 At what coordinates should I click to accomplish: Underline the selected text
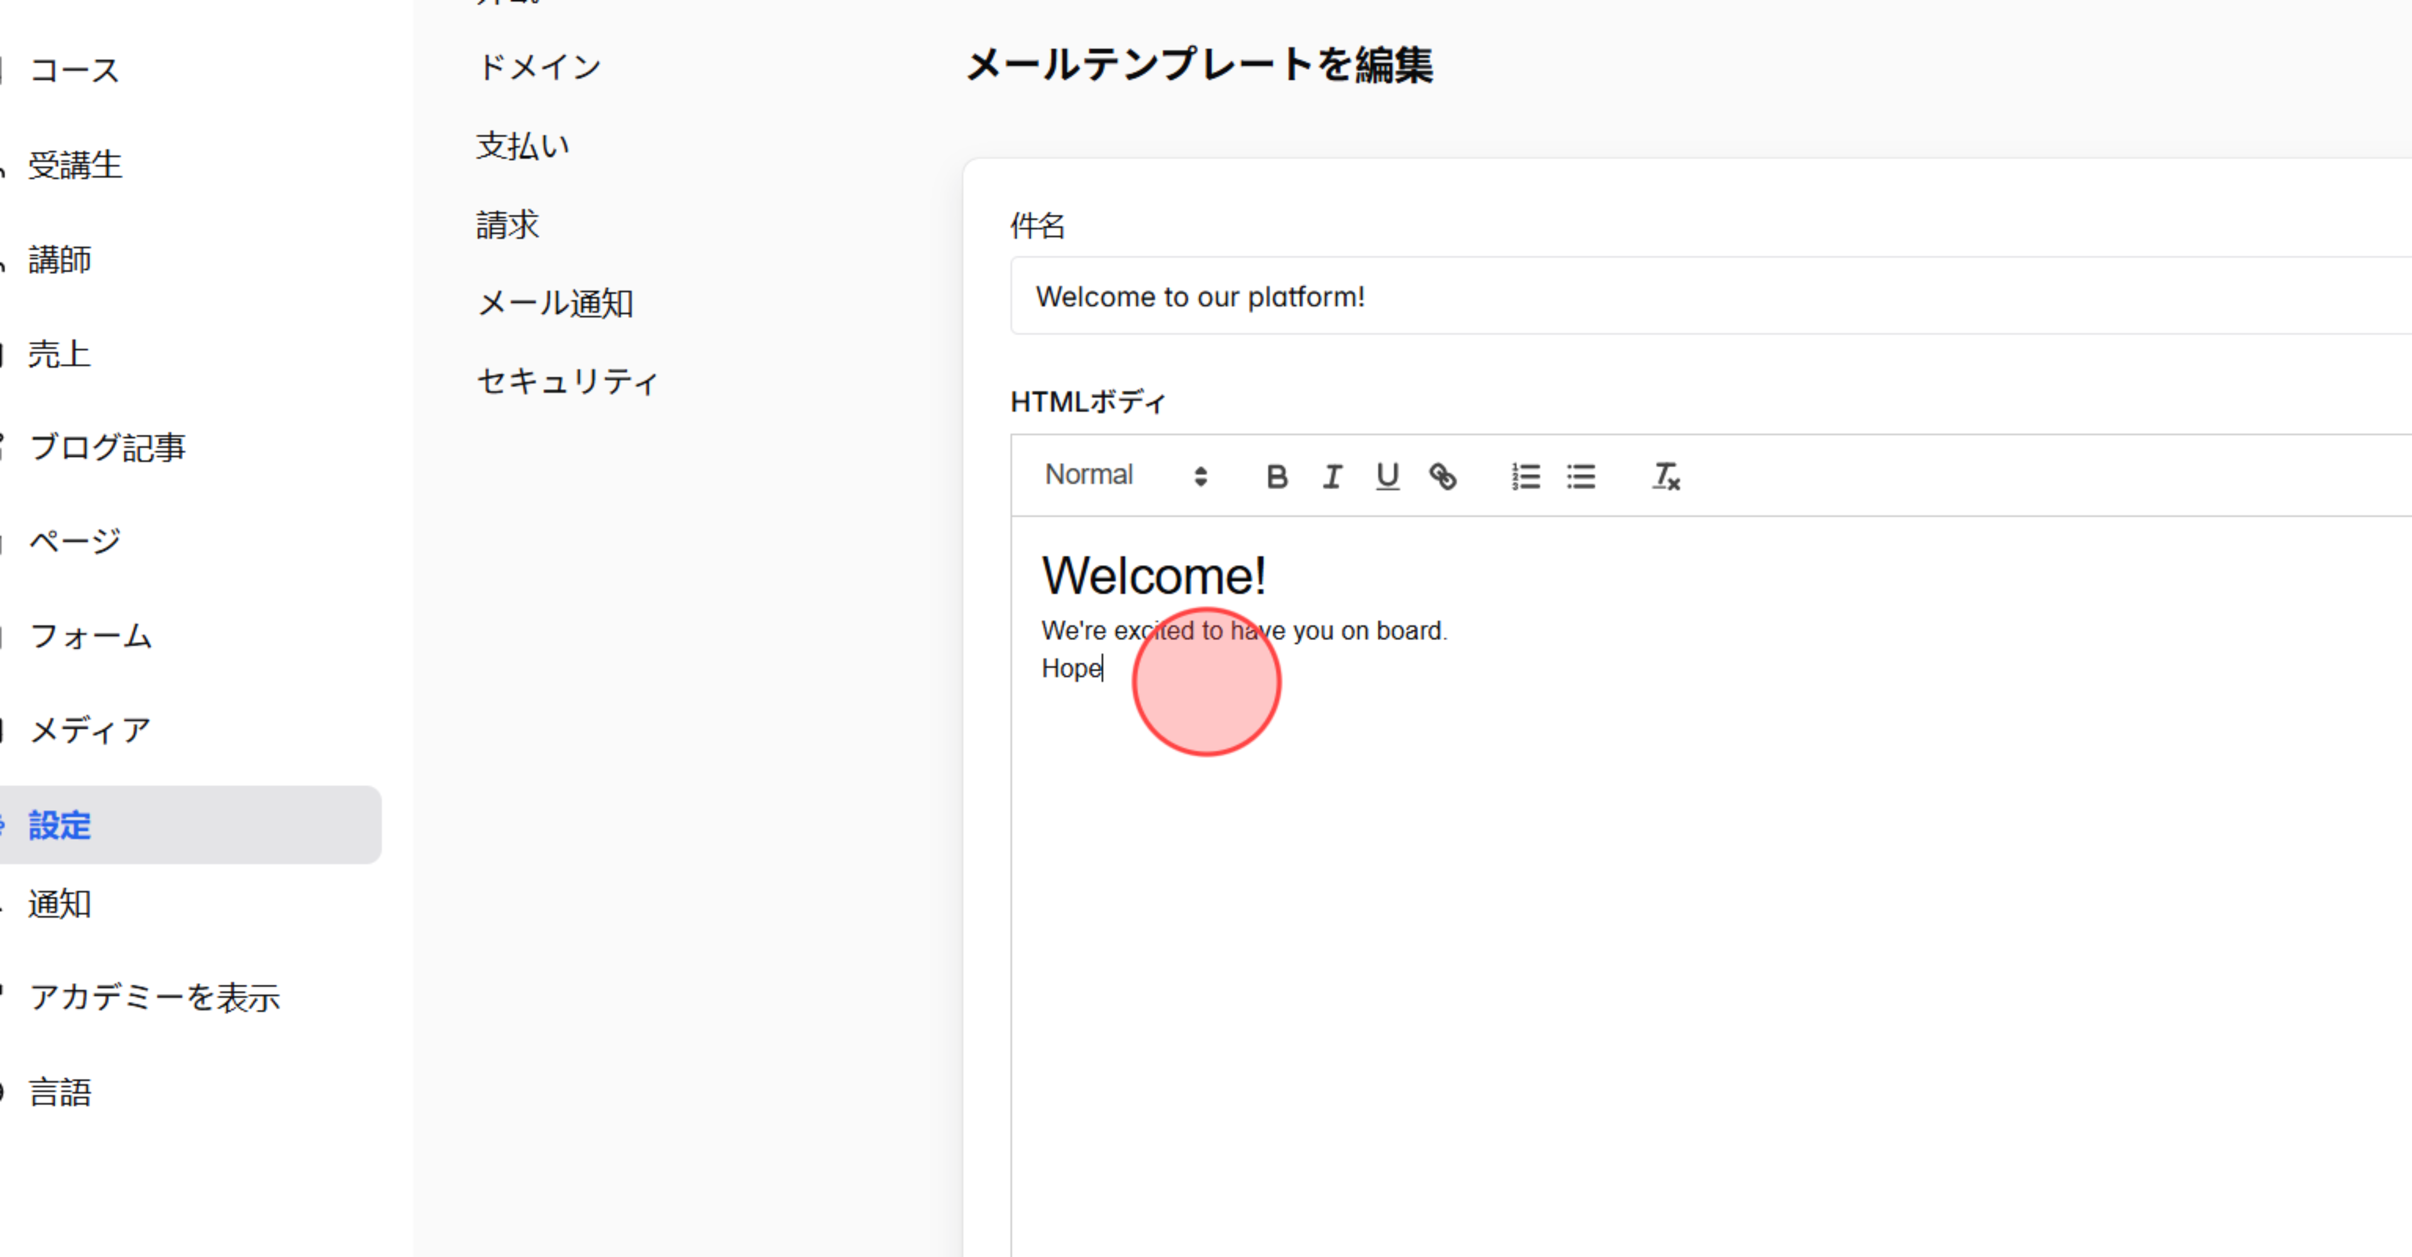(1387, 476)
